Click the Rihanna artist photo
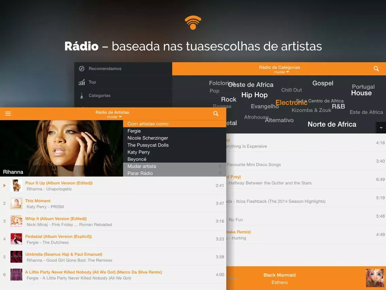This screenshot has width=386, height=290. (62, 148)
